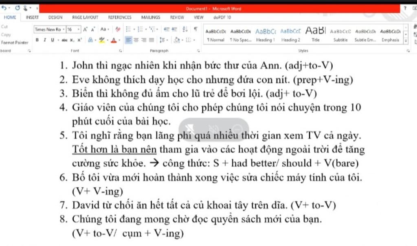The image size is (417, 246).
Task: Apply Superscript formatting
Action: [79, 40]
